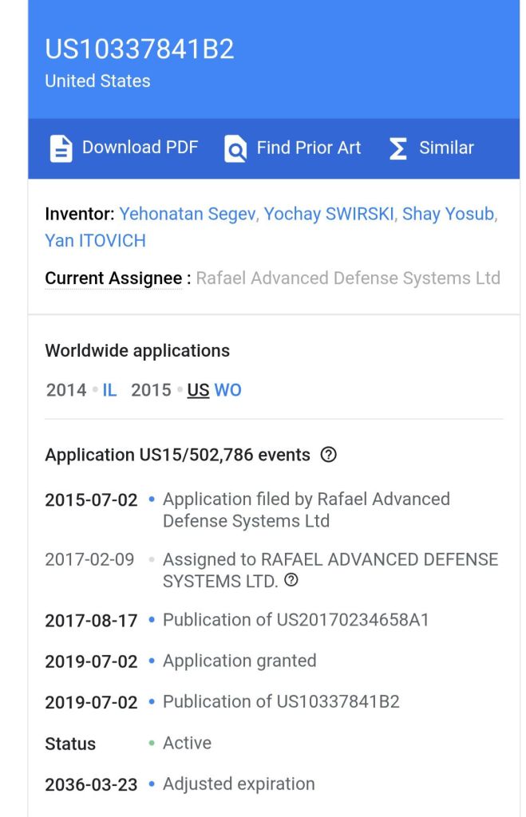This screenshot has height=817, width=526.
Task: Select inventor Shay Yosub
Action: pos(447,214)
